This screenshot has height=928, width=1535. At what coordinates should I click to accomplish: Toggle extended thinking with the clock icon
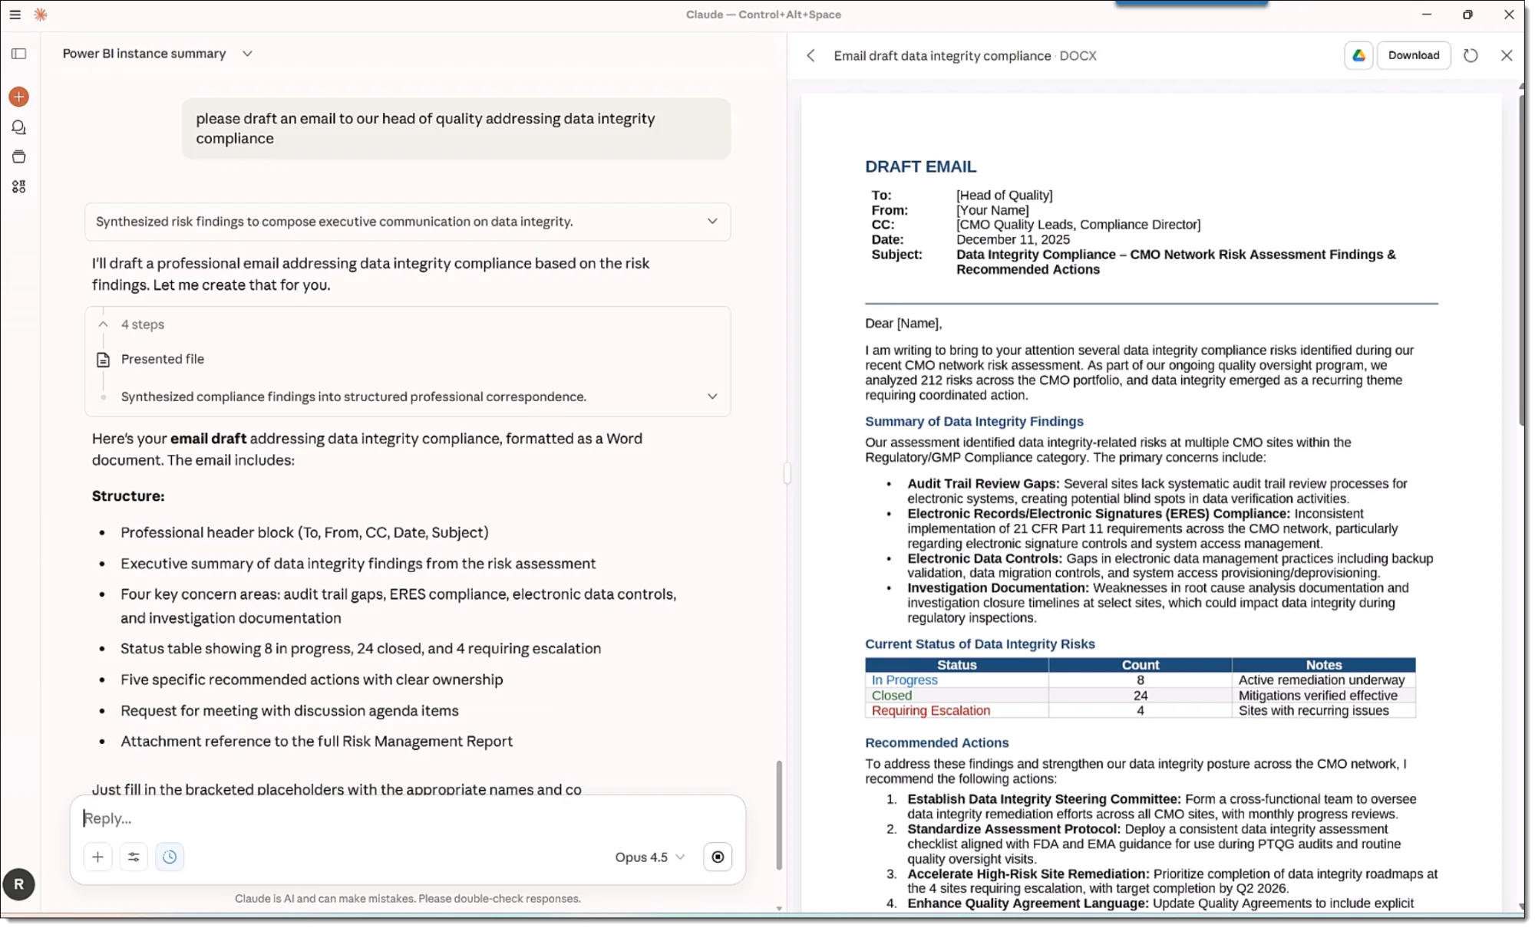[x=170, y=857]
